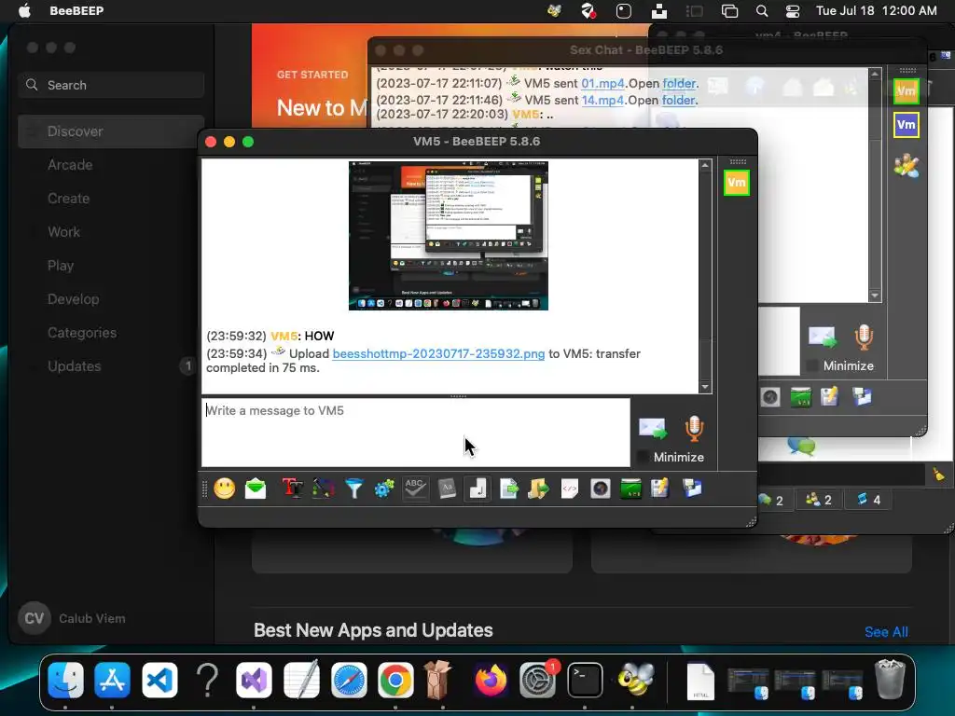Image resolution: width=955 pixels, height=716 pixels.
Task: Click Sex Chat scrollbar down arrow
Action: pyautogui.click(x=875, y=296)
